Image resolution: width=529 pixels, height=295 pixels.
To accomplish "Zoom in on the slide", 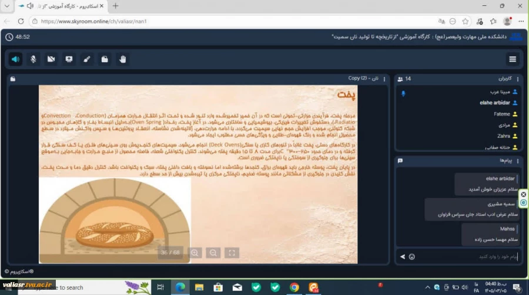I will click(195, 253).
